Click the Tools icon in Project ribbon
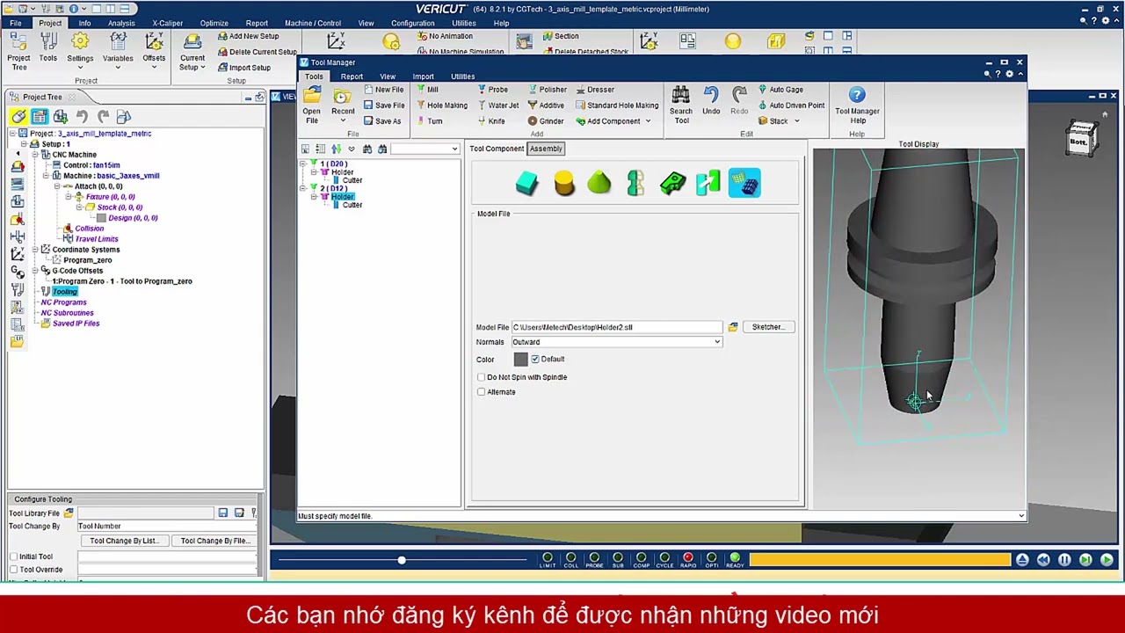Image resolution: width=1125 pixels, height=633 pixels. 48,48
